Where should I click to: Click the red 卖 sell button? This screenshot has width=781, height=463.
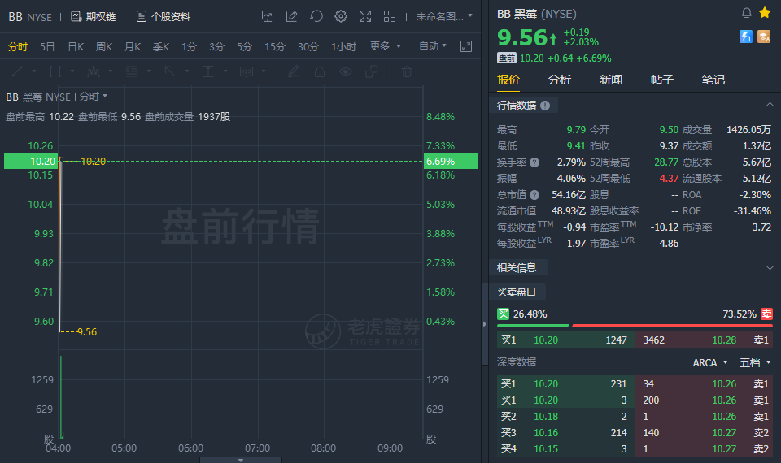[766, 314]
